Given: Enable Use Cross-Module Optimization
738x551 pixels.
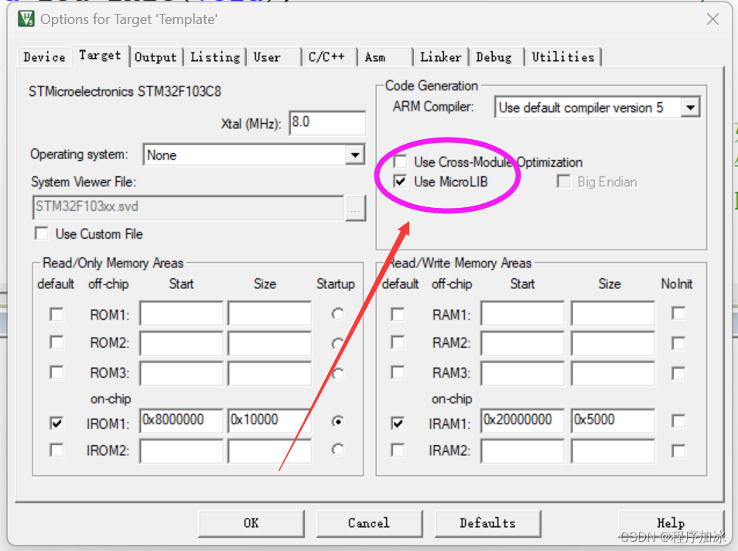Looking at the screenshot, I should click(400, 162).
